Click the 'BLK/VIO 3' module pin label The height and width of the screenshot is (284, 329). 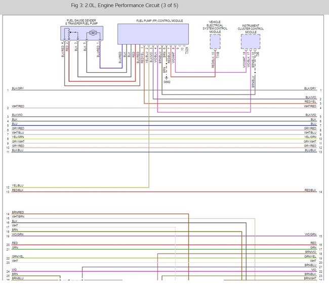point(151,55)
